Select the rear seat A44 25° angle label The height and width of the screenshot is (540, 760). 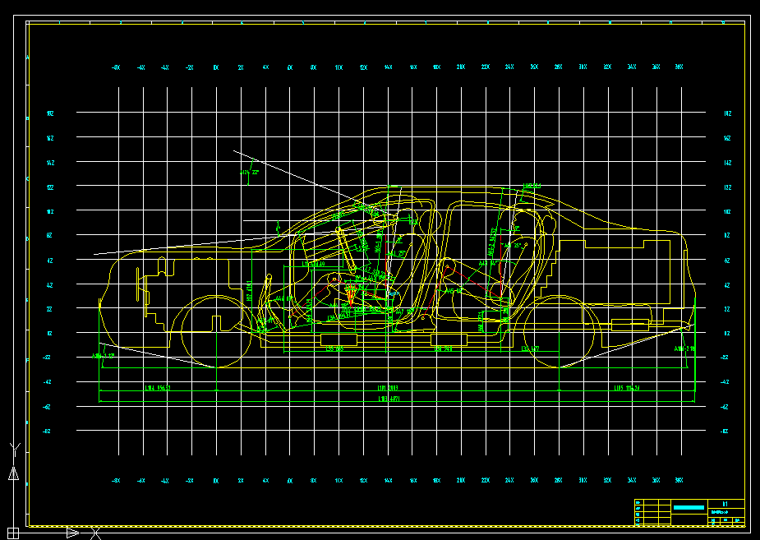514,246
